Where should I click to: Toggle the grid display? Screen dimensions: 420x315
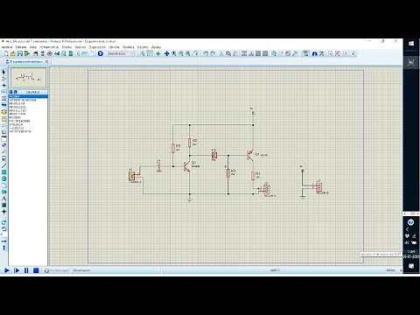[150, 53]
